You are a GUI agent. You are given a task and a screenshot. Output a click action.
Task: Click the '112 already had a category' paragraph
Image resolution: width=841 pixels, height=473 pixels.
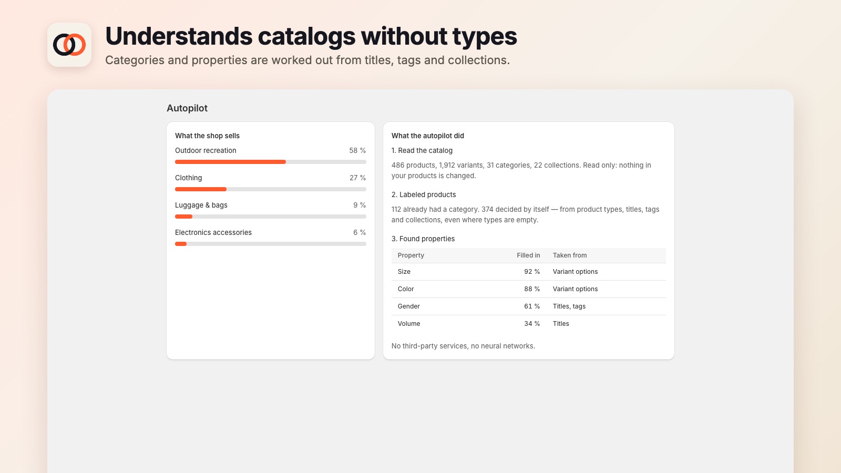coord(526,214)
